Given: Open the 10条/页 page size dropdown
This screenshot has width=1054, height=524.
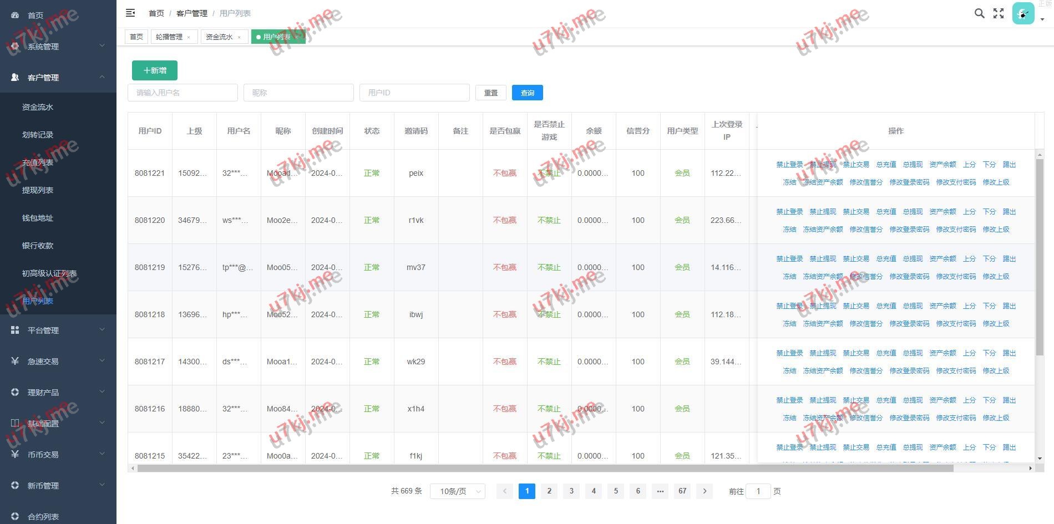Looking at the screenshot, I should 458,491.
